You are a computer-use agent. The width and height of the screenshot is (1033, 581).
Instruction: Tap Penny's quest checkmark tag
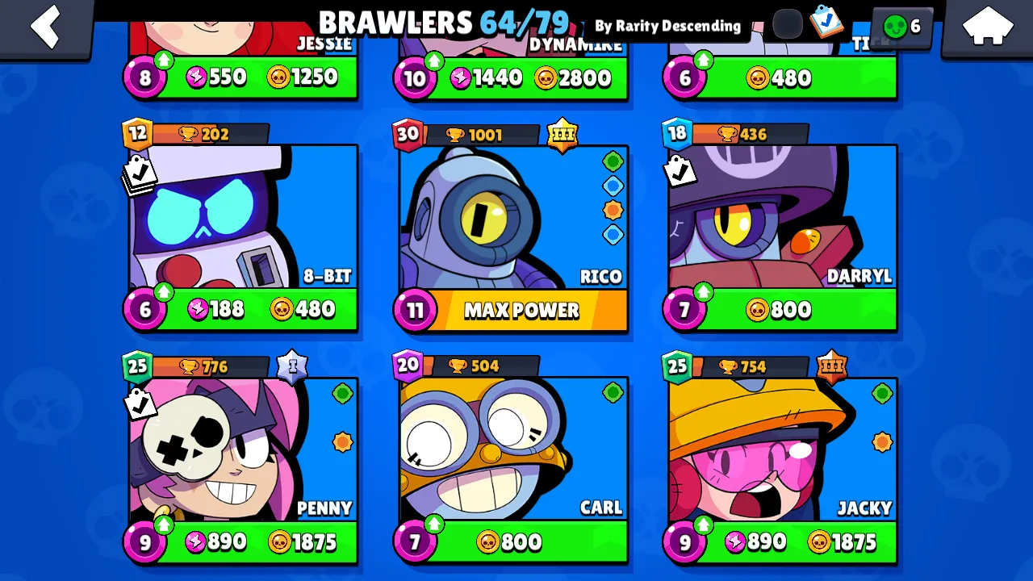139,403
